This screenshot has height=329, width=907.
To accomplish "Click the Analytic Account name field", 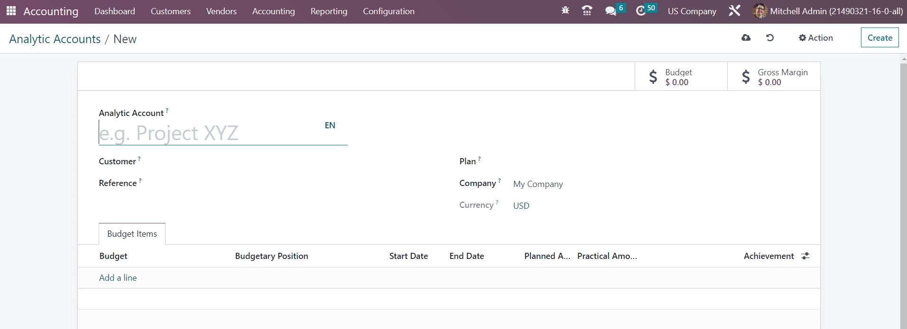I will coord(209,133).
